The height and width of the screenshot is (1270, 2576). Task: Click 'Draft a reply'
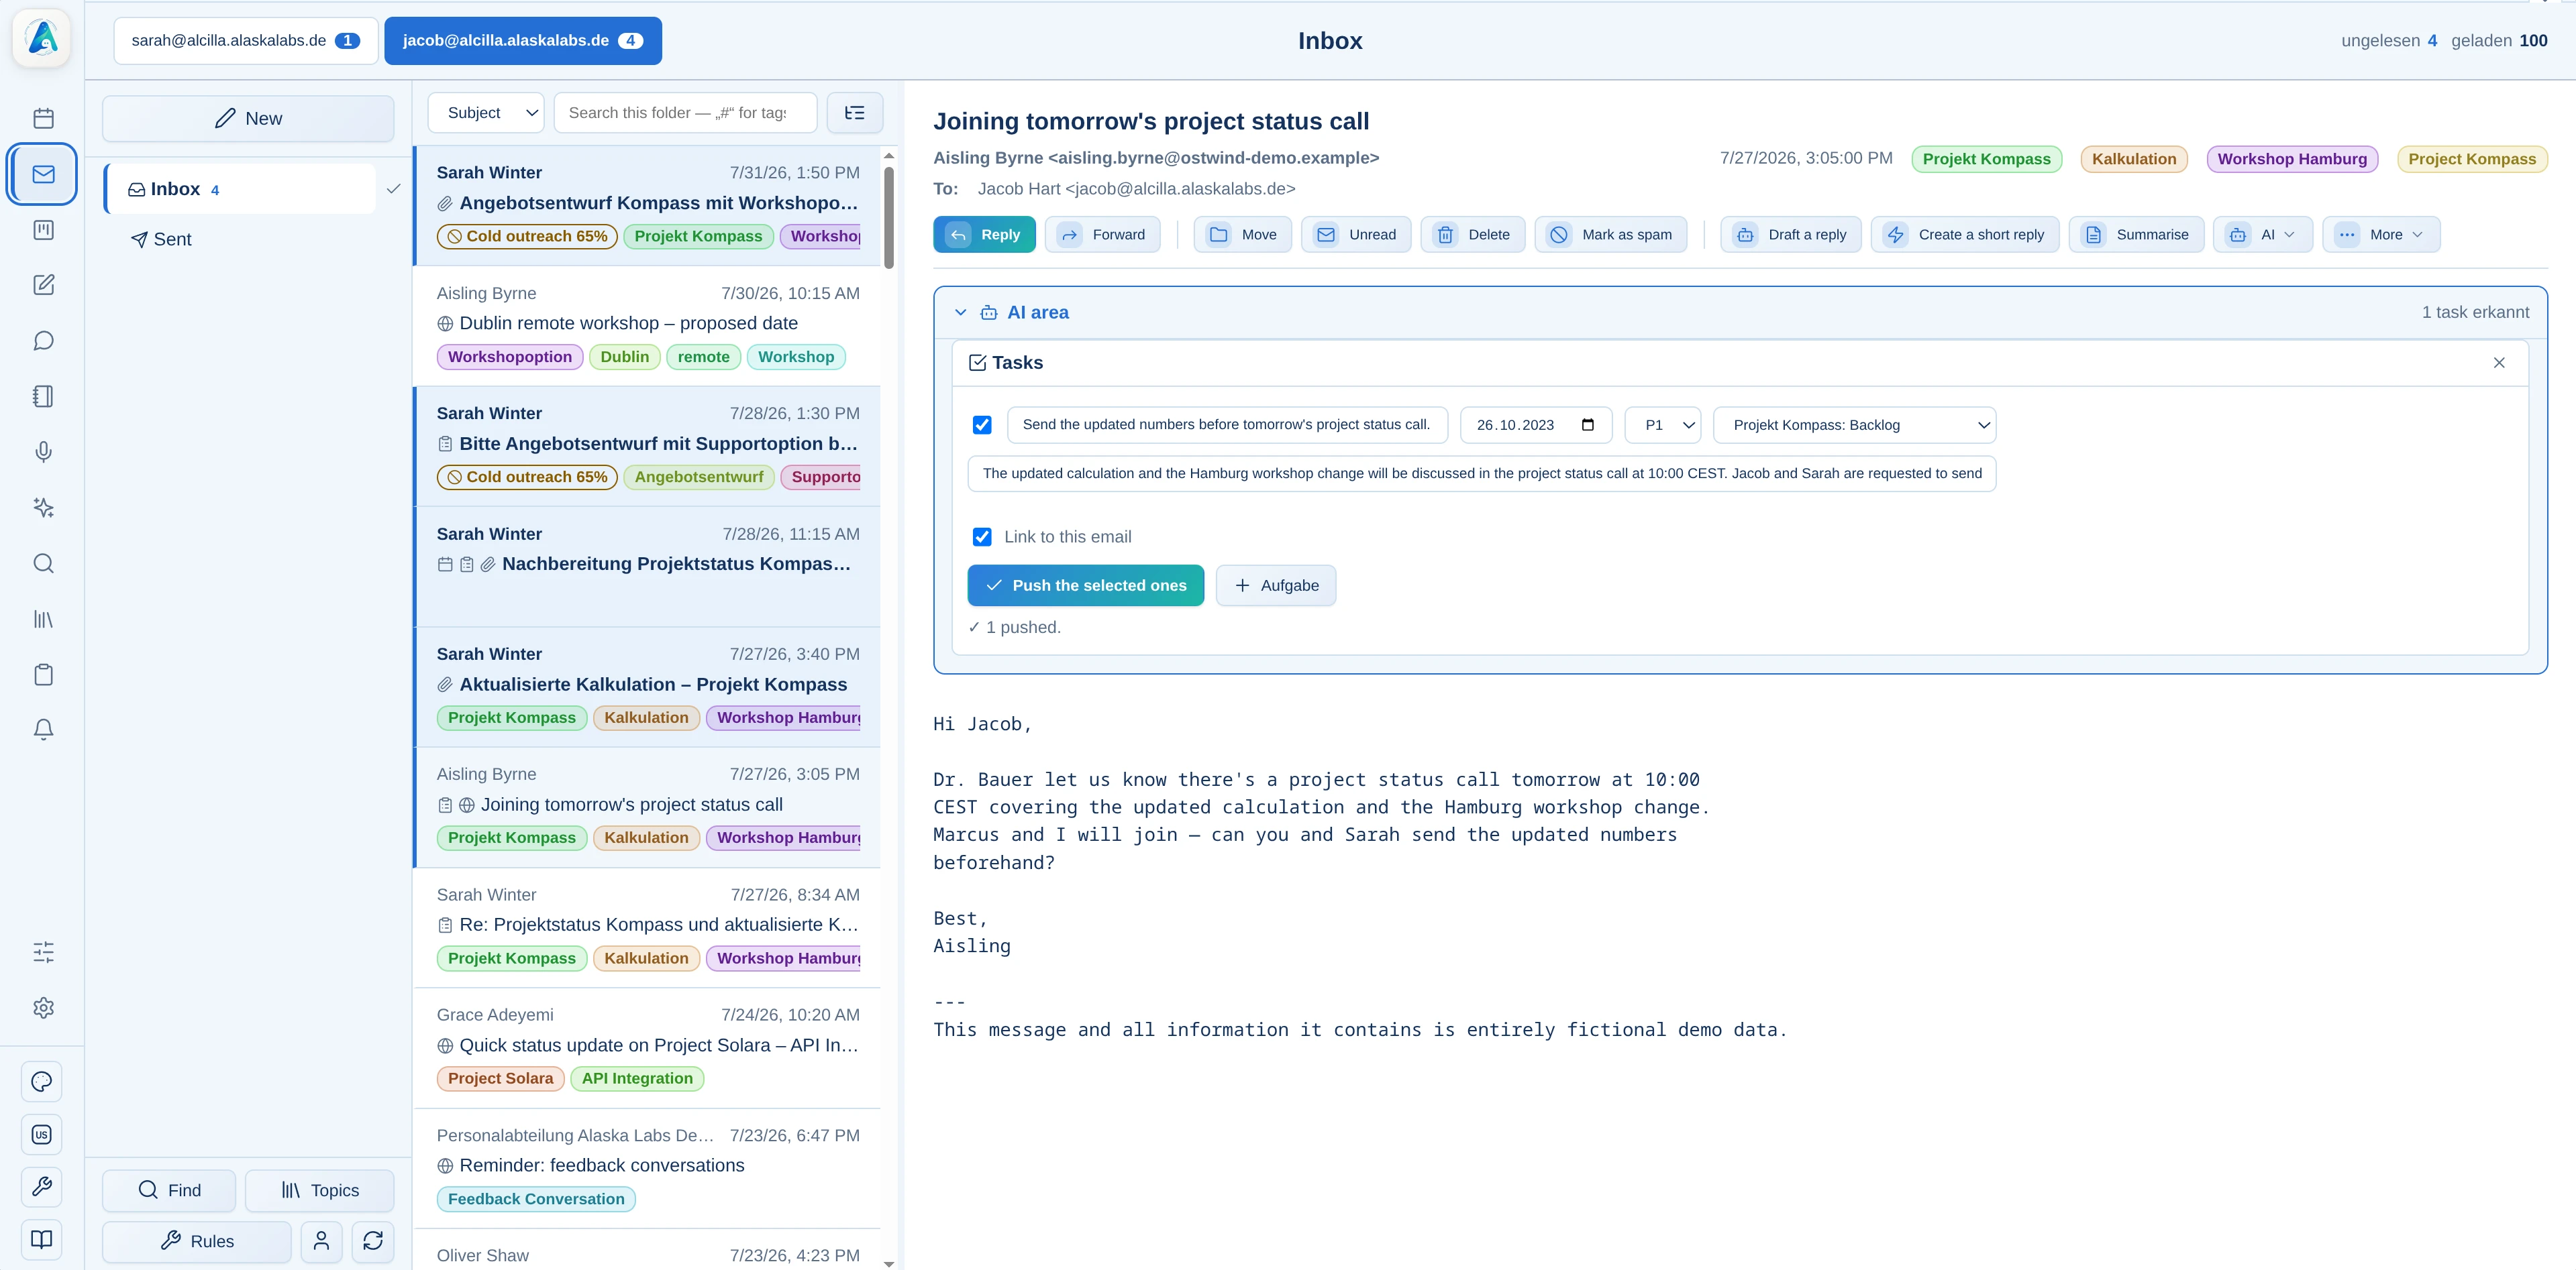click(1791, 235)
